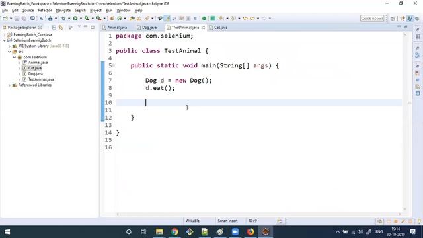Click the New file toolbar icon
The image size is (423, 238).
[5, 19]
